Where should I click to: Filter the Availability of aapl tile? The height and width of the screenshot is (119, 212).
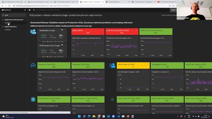coord(62,30)
